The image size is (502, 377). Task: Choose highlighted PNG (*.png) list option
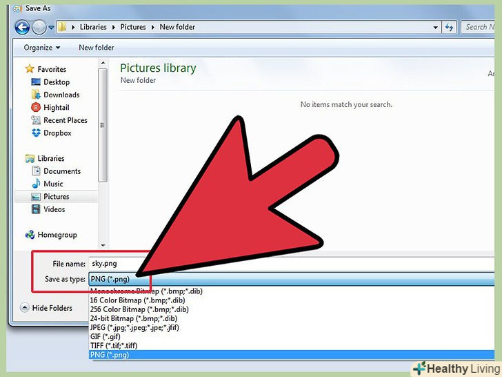click(291, 355)
